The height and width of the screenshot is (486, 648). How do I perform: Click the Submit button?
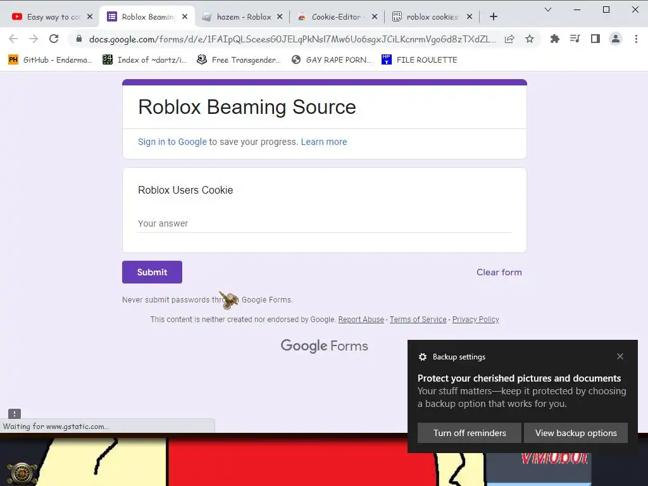pyautogui.click(x=152, y=272)
